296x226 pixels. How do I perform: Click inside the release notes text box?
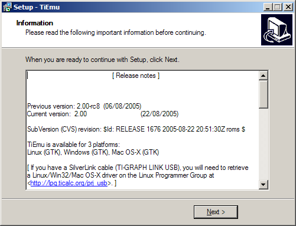pyautogui.click(x=142, y=130)
